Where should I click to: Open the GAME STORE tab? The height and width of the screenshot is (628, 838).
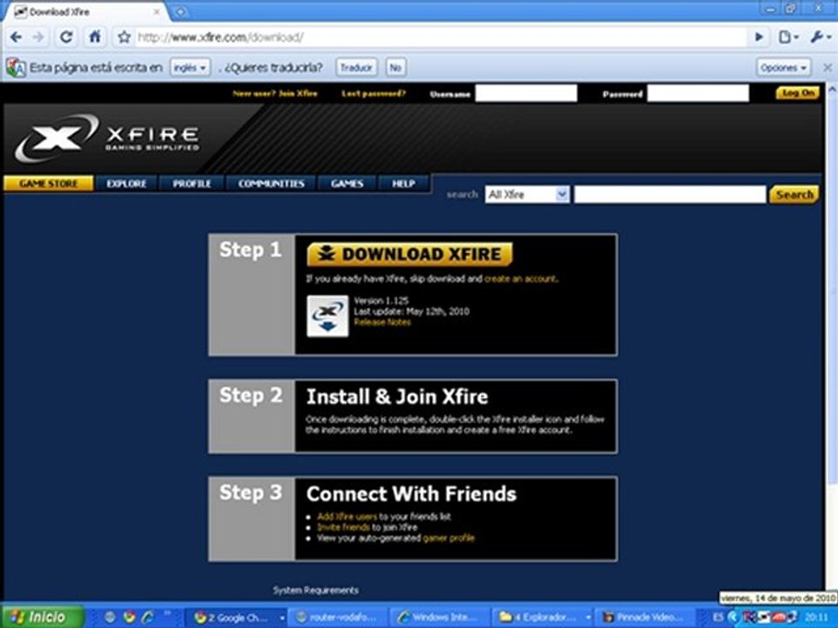click(x=48, y=184)
